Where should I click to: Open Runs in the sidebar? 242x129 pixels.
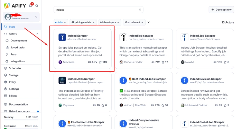pyautogui.click(x=13, y=54)
